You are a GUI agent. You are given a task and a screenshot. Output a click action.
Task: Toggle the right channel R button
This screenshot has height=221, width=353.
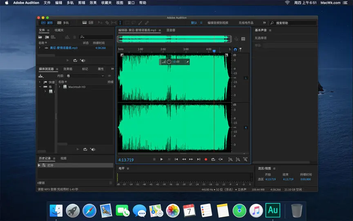pyautogui.click(x=246, y=128)
